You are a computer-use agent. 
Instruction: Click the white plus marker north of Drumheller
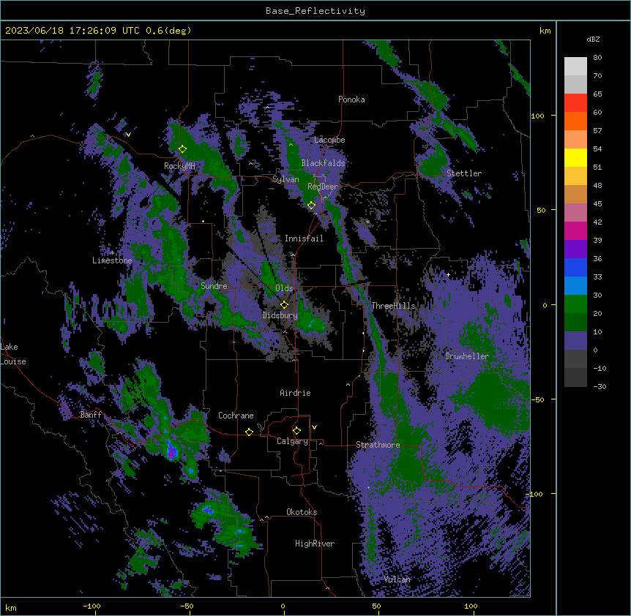click(448, 274)
